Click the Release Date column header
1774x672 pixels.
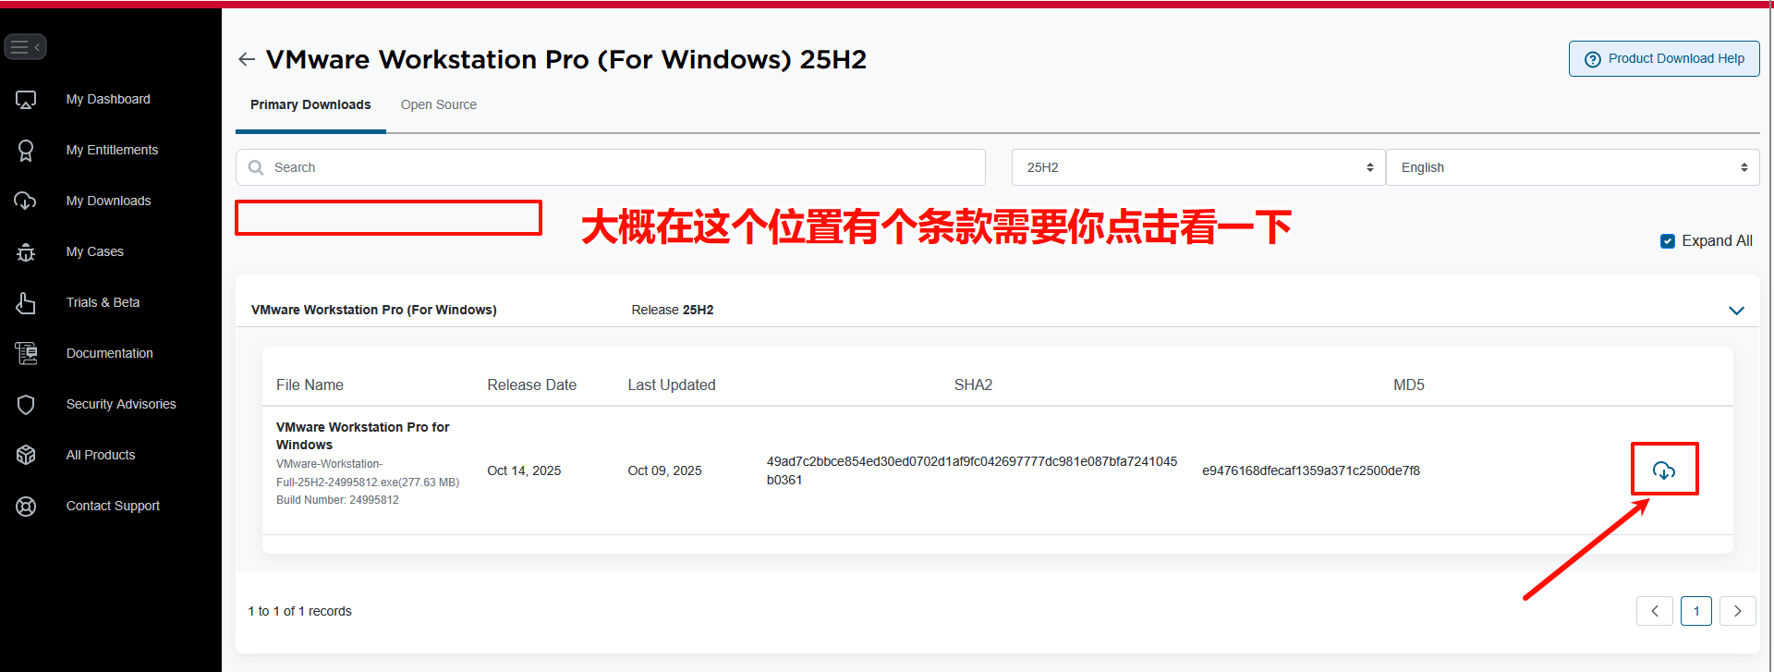[531, 385]
